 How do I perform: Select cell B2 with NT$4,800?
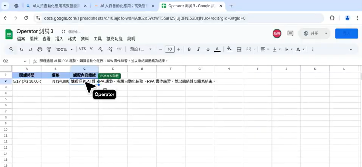55,81
